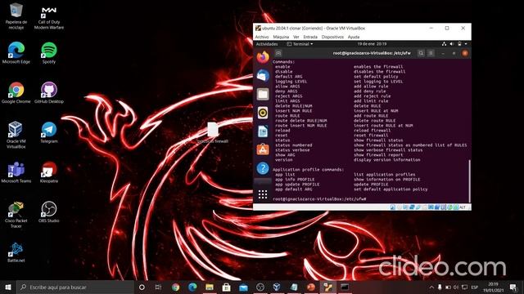This screenshot has height=294, width=524.
Task: Show applications grid in Ubuntu dock
Action: pos(263,194)
